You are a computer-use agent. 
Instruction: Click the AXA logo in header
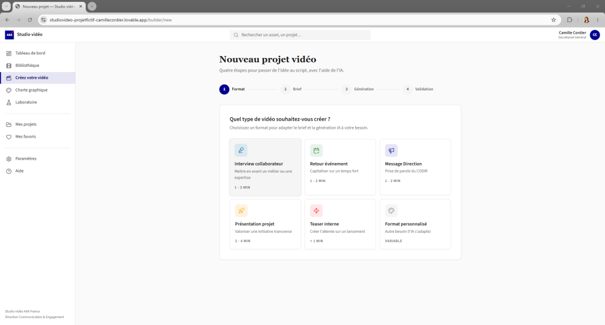click(9, 35)
